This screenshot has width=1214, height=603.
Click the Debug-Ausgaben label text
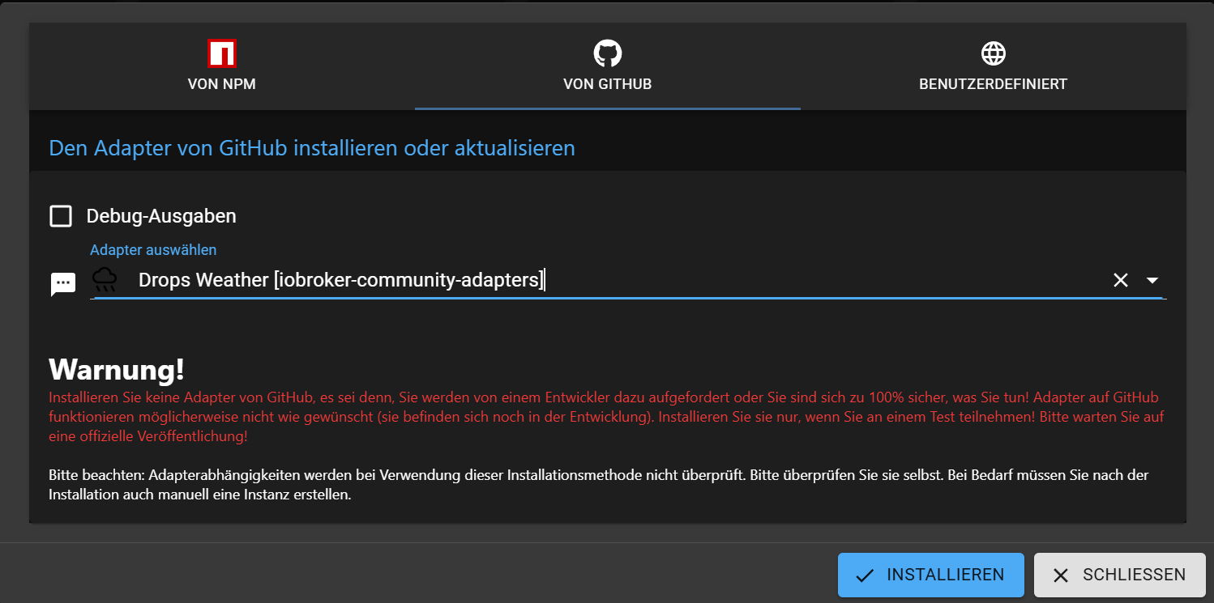coord(161,216)
